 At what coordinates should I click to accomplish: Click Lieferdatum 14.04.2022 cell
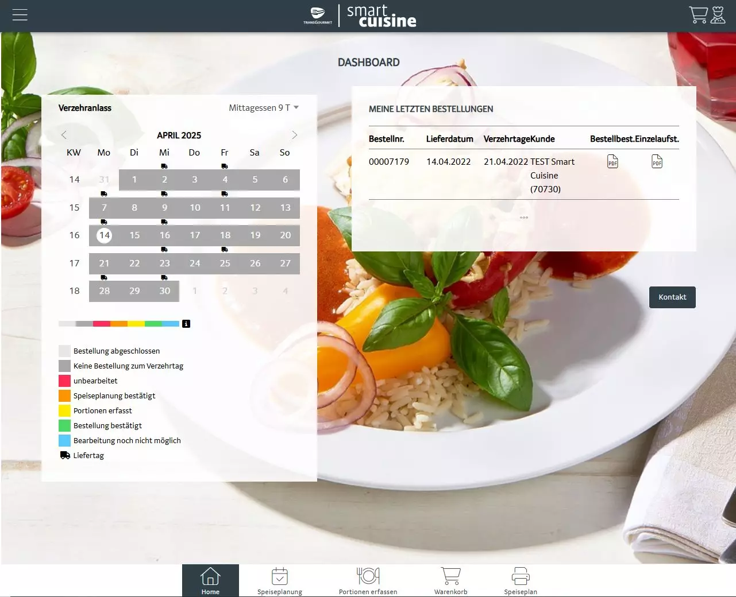point(448,162)
